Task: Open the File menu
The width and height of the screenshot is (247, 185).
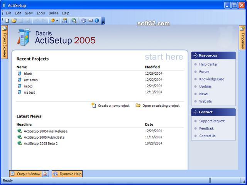Action: (8, 13)
